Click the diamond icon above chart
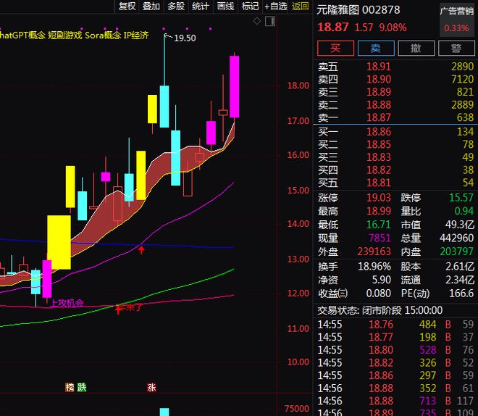This screenshot has height=416, width=478. [257, 21]
